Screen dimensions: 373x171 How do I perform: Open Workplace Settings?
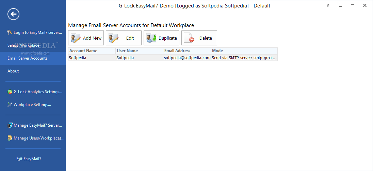[33, 104]
